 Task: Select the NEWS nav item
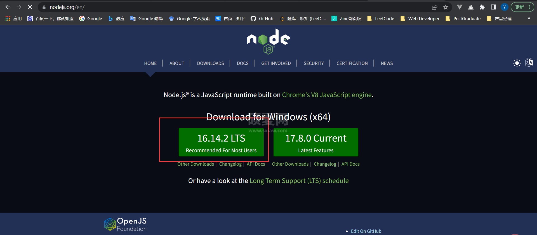click(x=387, y=64)
